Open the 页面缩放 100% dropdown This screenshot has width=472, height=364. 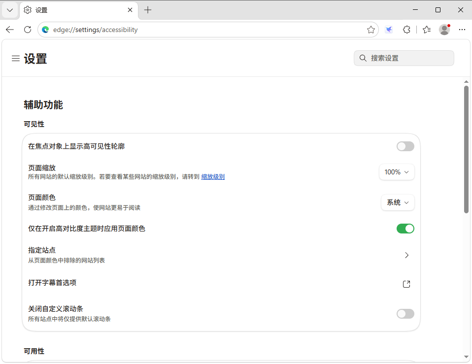point(397,172)
